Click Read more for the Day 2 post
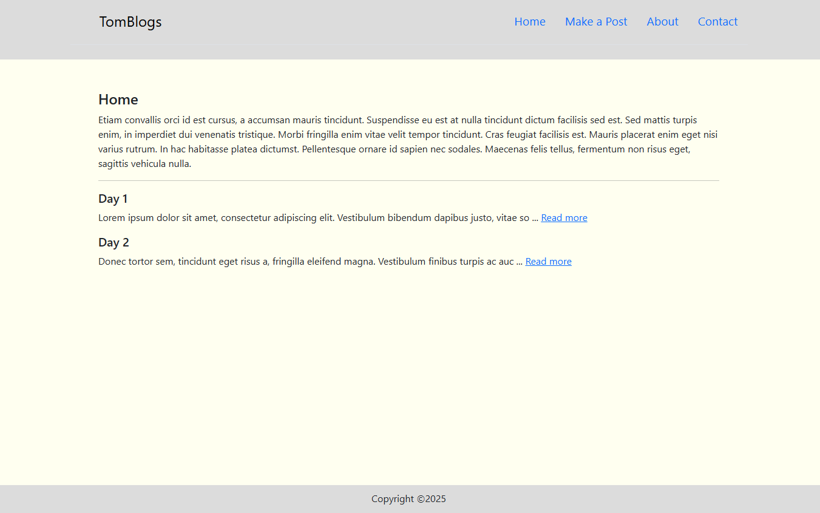This screenshot has height=513, width=820. [548, 262]
